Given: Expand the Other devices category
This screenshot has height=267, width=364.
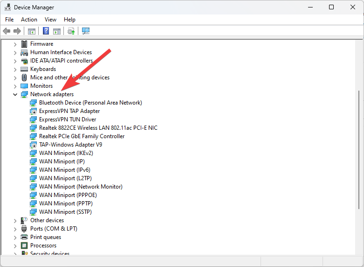Looking at the screenshot, I should click(x=15, y=220).
